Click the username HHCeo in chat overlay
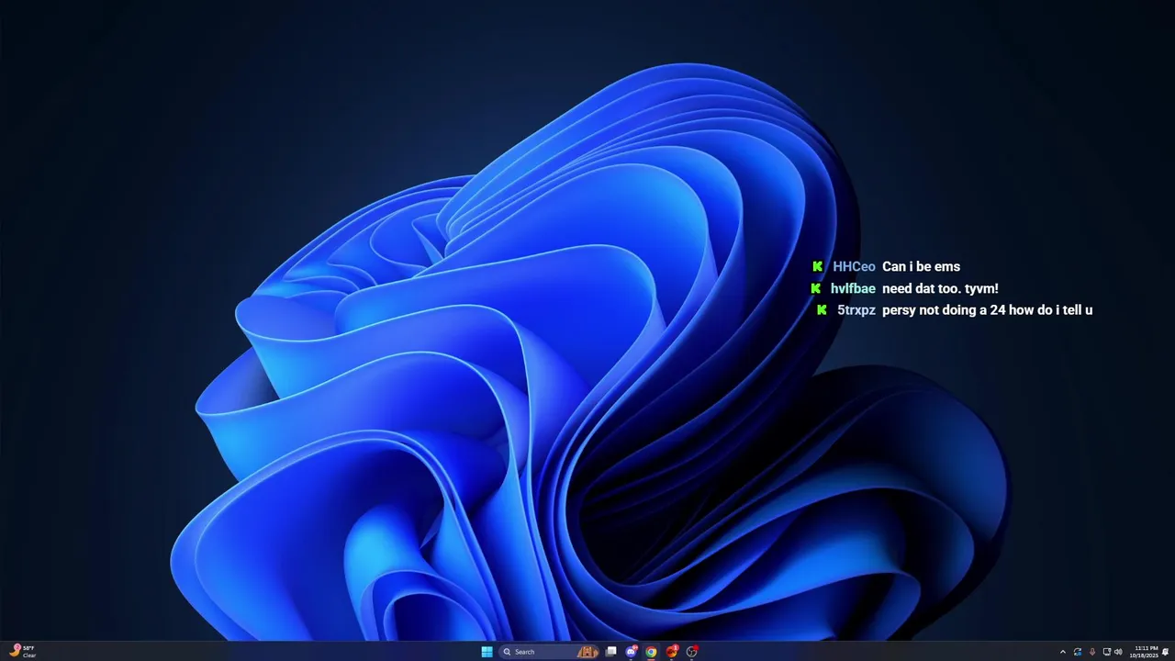 tap(854, 266)
